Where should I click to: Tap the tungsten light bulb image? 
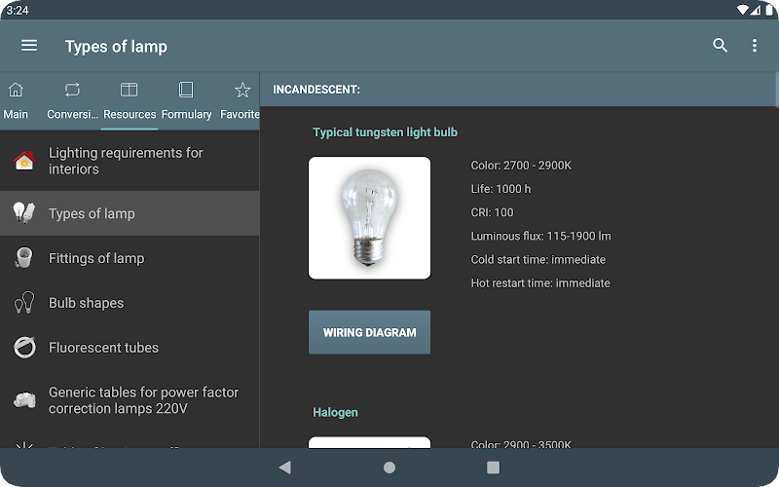click(369, 218)
